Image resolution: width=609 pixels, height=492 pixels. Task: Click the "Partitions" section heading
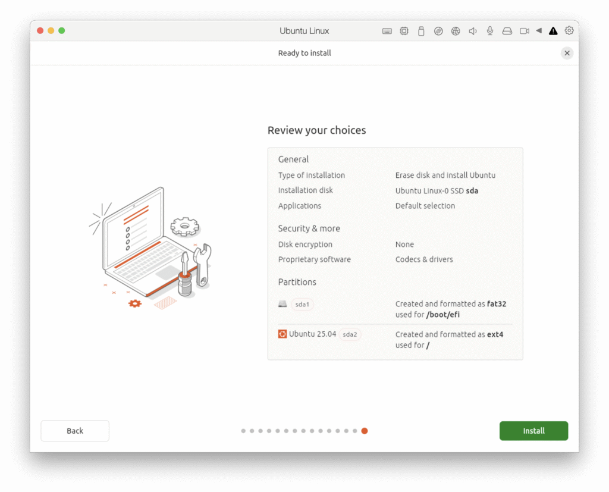tap(297, 282)
